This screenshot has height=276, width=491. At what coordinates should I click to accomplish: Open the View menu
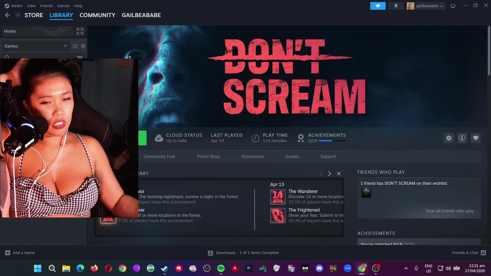(31, 6)
